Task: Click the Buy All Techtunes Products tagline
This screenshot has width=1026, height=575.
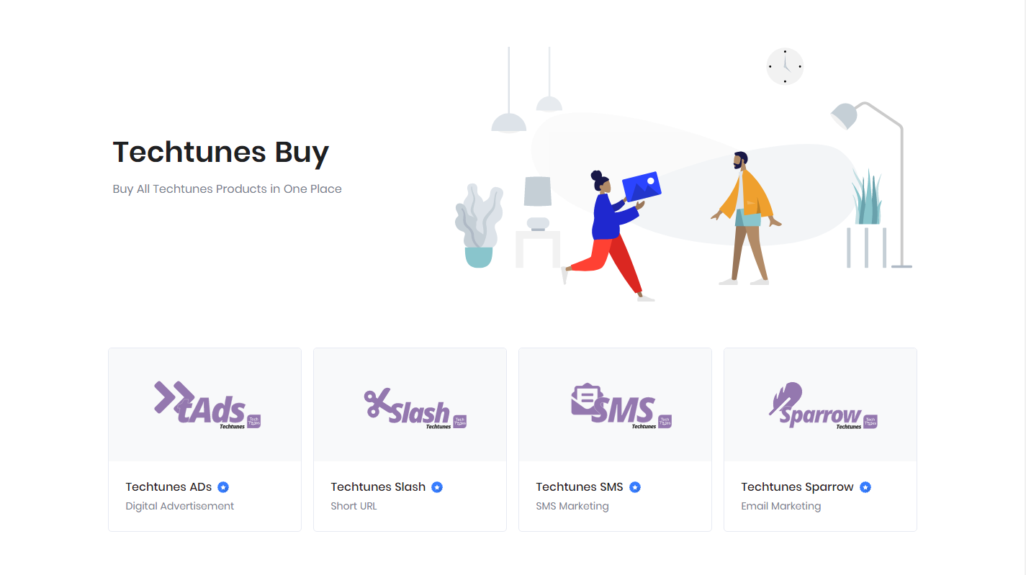Action: pos(227,189)
